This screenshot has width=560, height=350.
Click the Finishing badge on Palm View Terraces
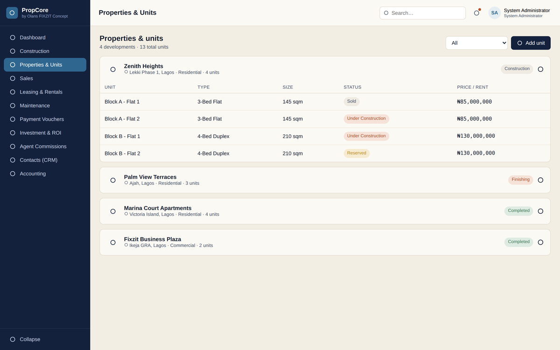coord(520,180)
